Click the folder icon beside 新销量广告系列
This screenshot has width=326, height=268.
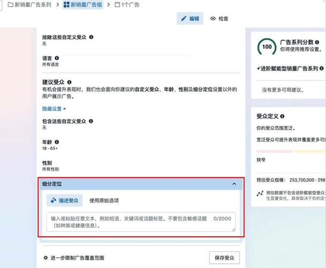[10, 5]
